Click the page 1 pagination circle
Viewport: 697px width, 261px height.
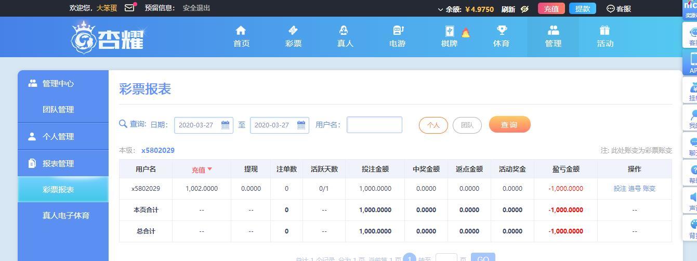point(410,258)
